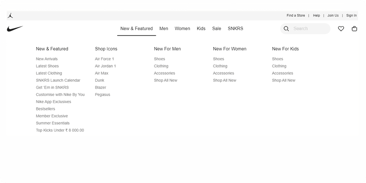Open Air Force 1 link
Image resolution: width=366 pixels, height=183 pixels.
pyautogui.click(x=104, y=59)
